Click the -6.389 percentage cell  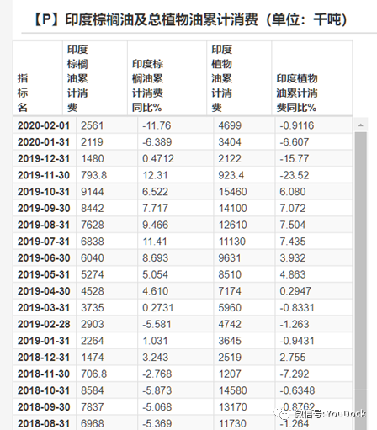176,142
